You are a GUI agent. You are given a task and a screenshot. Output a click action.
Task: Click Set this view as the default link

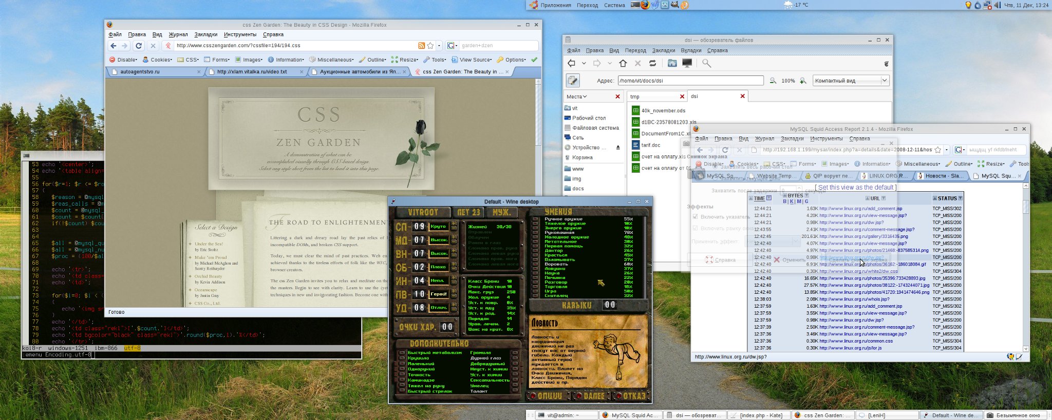[856, 188]
